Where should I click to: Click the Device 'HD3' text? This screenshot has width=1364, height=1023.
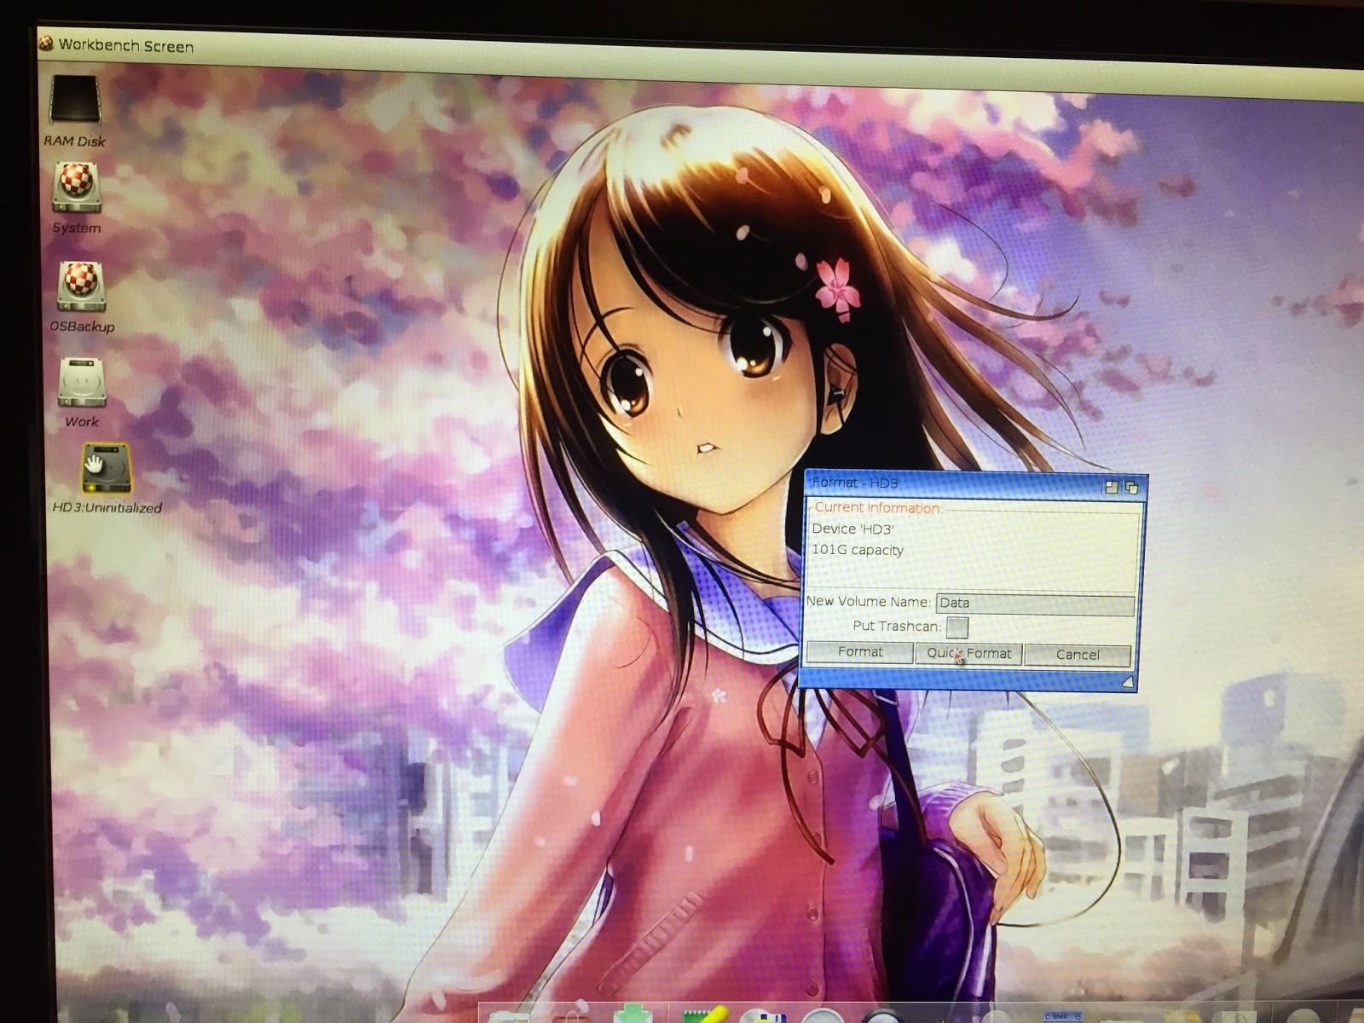coord(852,529)
